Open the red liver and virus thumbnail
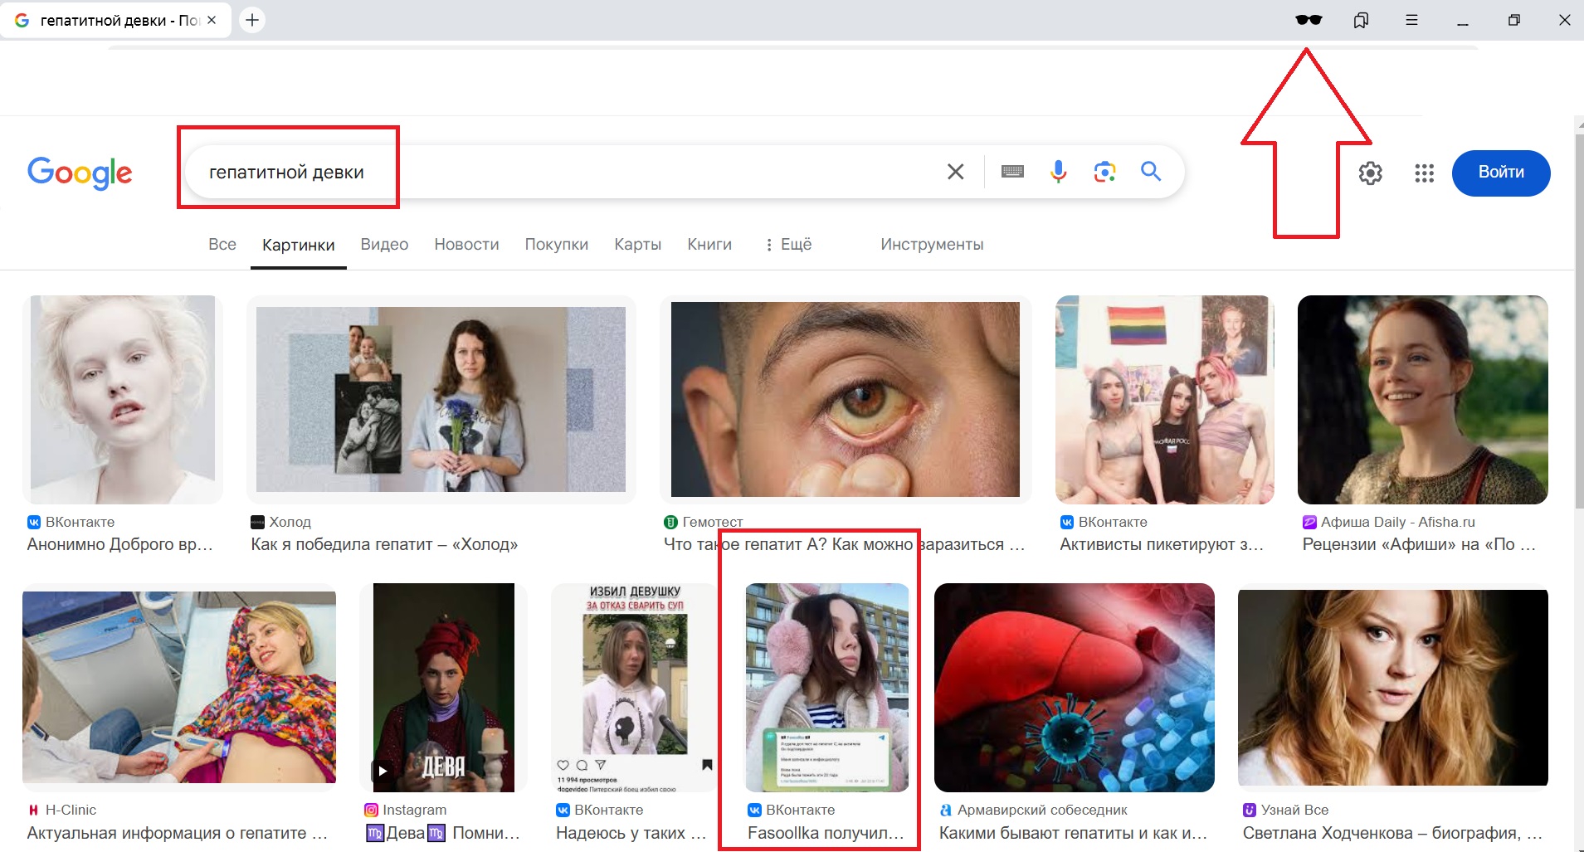 click(1075, 688)
